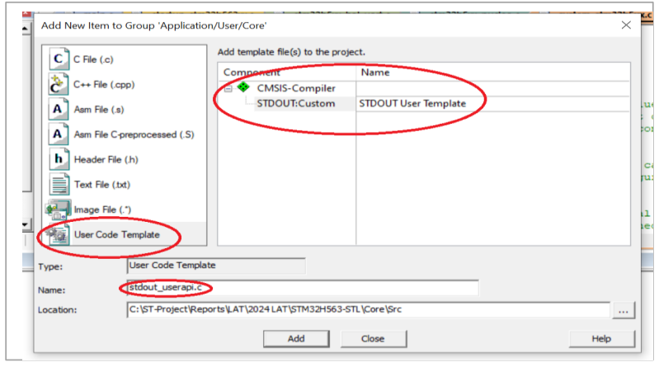This screenshot has width=659, height=367.
Task: Click the 'Asm File (.s)' label text
Action: click(99, 110)
